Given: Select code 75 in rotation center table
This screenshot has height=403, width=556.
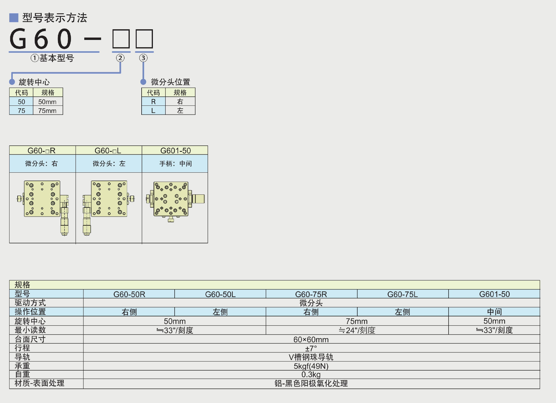Looking at the screenshot, I should pyautogui.click(x=21, y=111).
